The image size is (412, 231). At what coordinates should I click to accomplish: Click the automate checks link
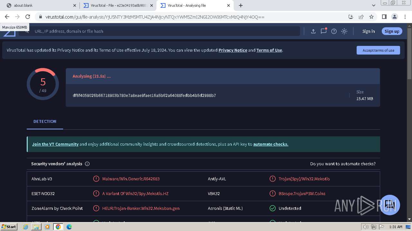pos(271,144)
